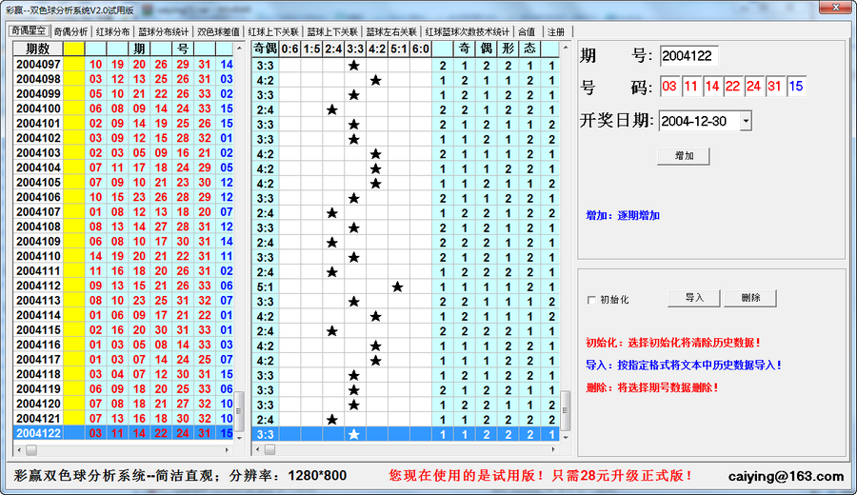Open 红球蓝球次数技术统计 tab
857x495 pixels.
tap(467, 32)
